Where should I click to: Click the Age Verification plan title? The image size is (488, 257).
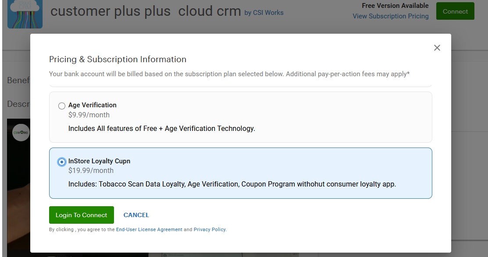pyautogui.click(x=93, y=105)
